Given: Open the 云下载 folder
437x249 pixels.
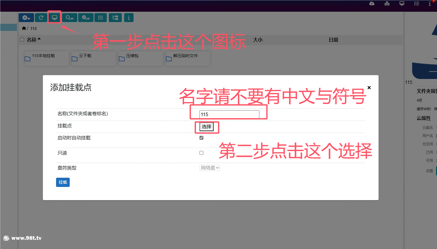Looking at the screenshot, I should [x=94, y=58].
